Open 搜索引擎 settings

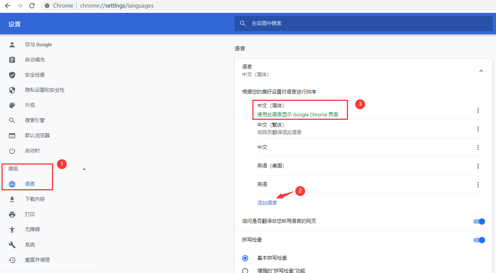35,121
